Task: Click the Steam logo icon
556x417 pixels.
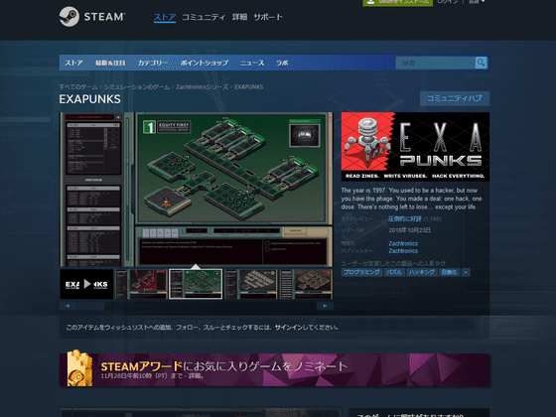Action: click(x=69, y=17)
